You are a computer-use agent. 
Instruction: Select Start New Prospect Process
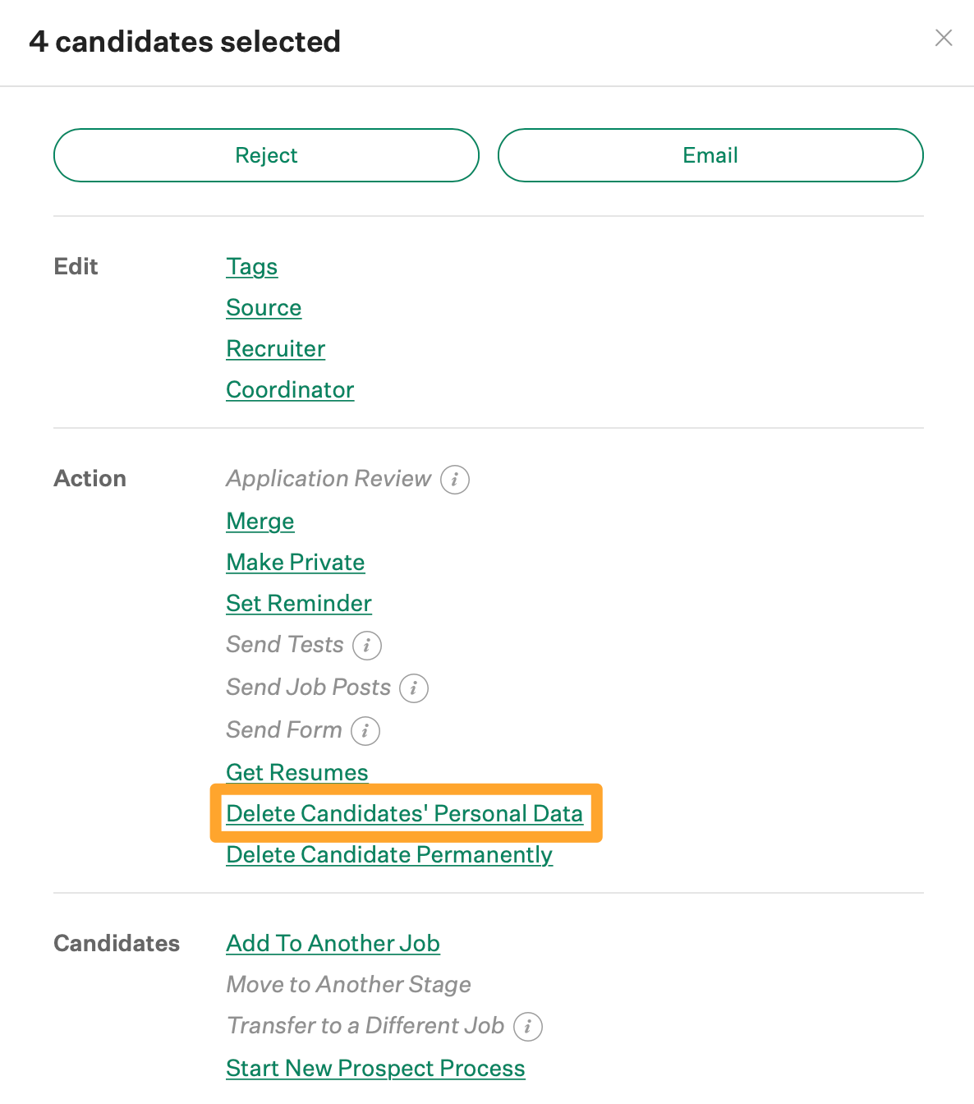375,1069
